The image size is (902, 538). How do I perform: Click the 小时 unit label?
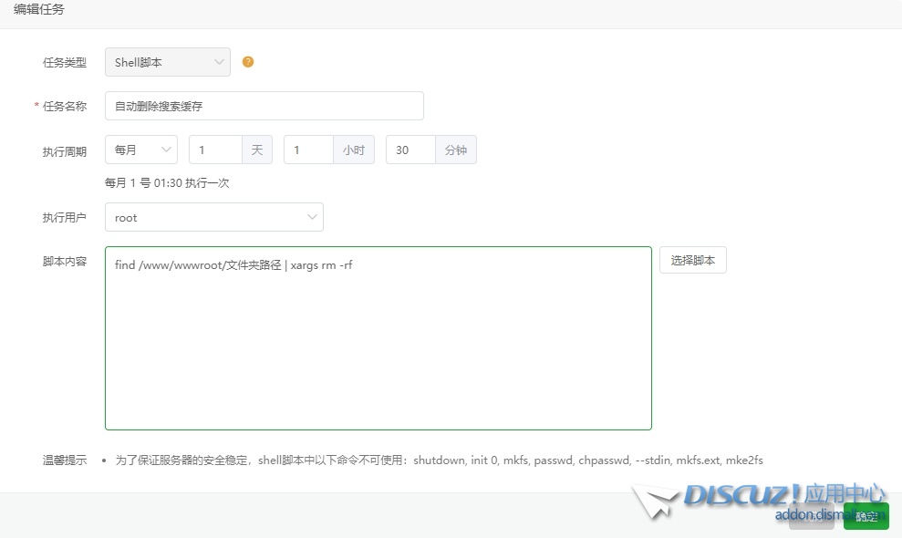[x=354, y=150]
